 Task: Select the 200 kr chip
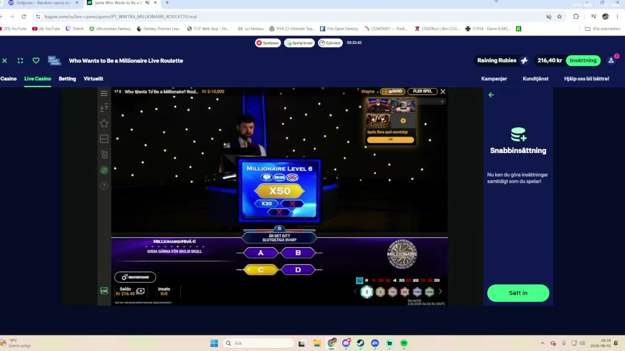tap(429, 292)
